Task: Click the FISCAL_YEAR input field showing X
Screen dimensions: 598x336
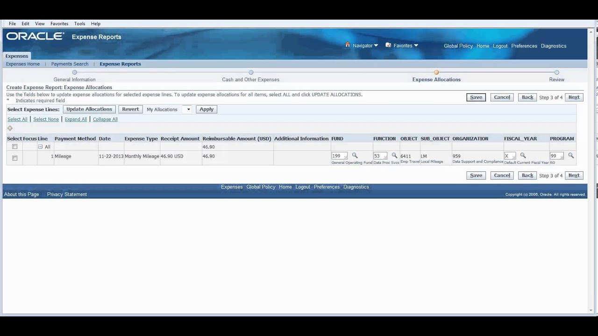Action: [x=510, y=156]
